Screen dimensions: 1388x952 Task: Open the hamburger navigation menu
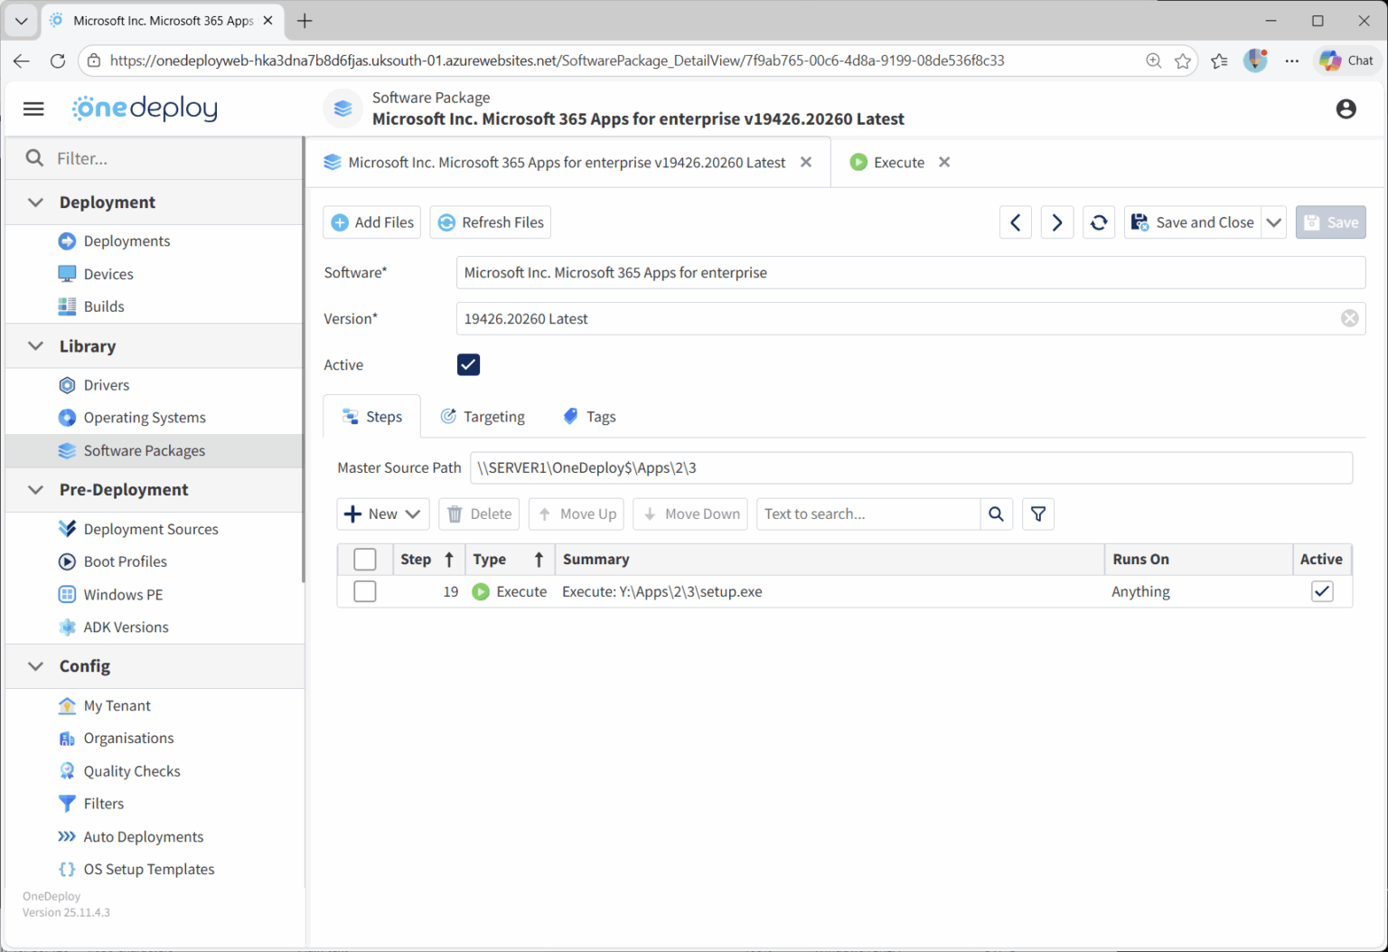tap(33, 108)
